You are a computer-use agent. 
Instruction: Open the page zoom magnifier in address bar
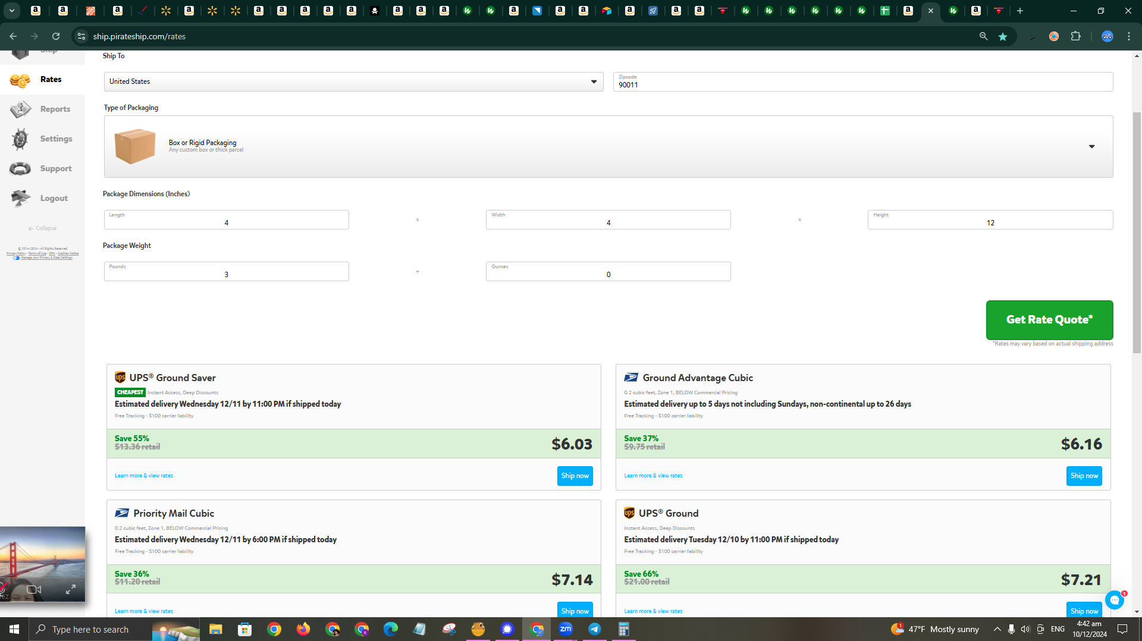(x=983, y=36)
